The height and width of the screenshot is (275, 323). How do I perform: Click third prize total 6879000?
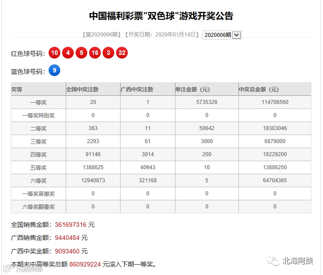(275, 141)
